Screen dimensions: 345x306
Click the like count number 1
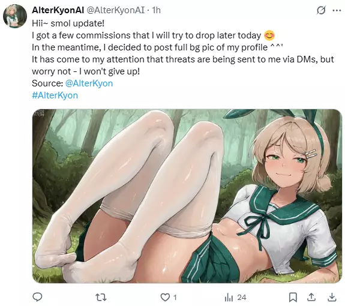click(x=175, y=298)
